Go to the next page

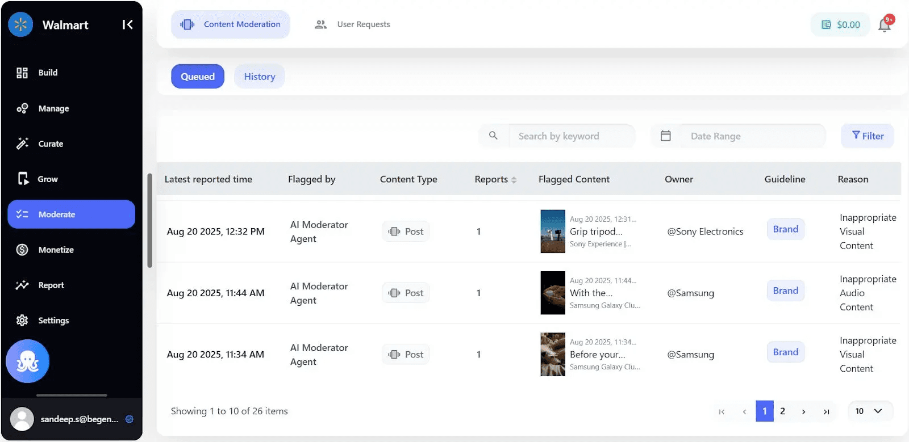click(x=803, y=411)
